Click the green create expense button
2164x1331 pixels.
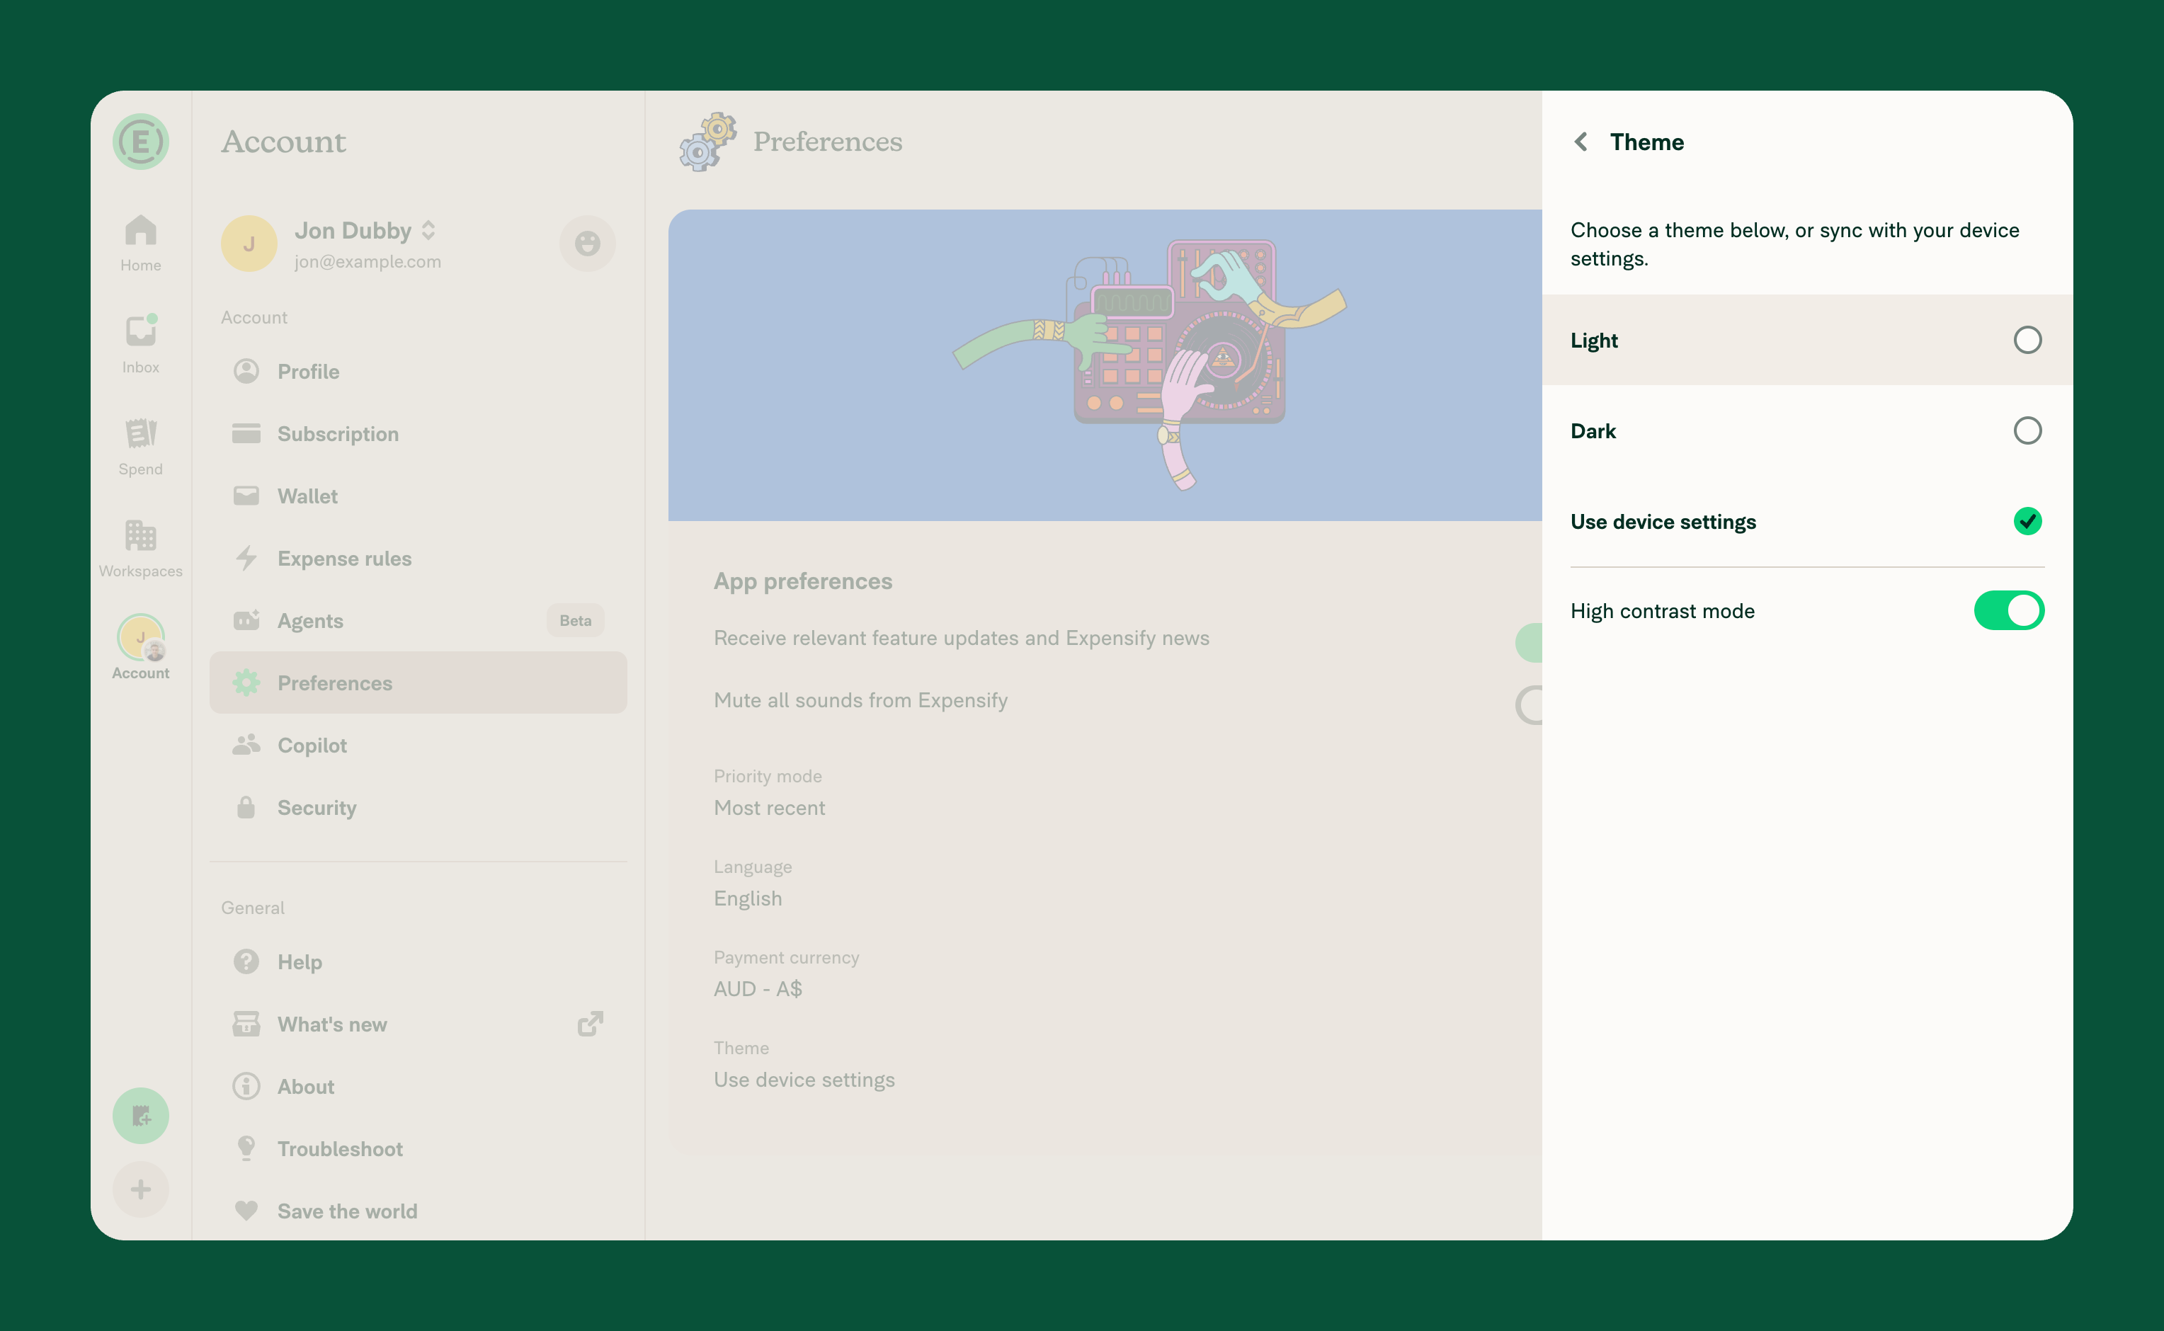[141, 1115]
